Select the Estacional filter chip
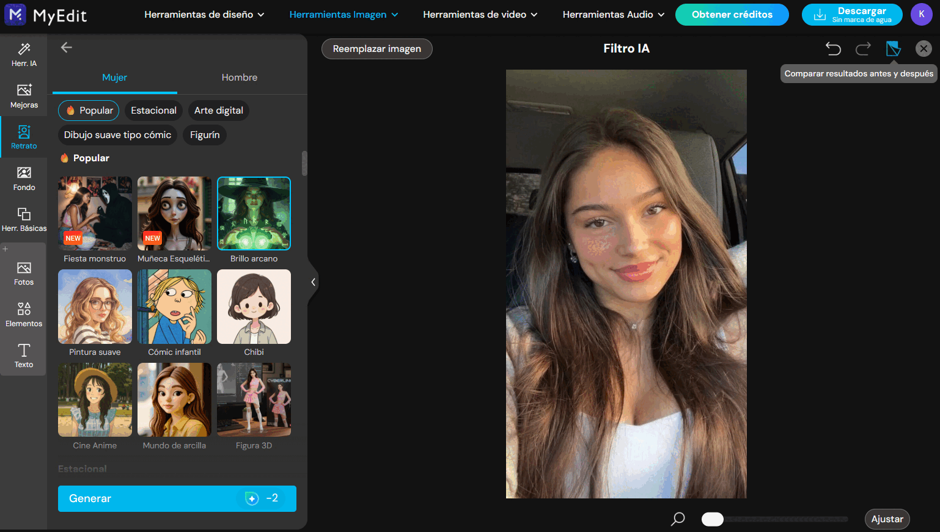This screenshot has width=940, height=532. (153, 111)
